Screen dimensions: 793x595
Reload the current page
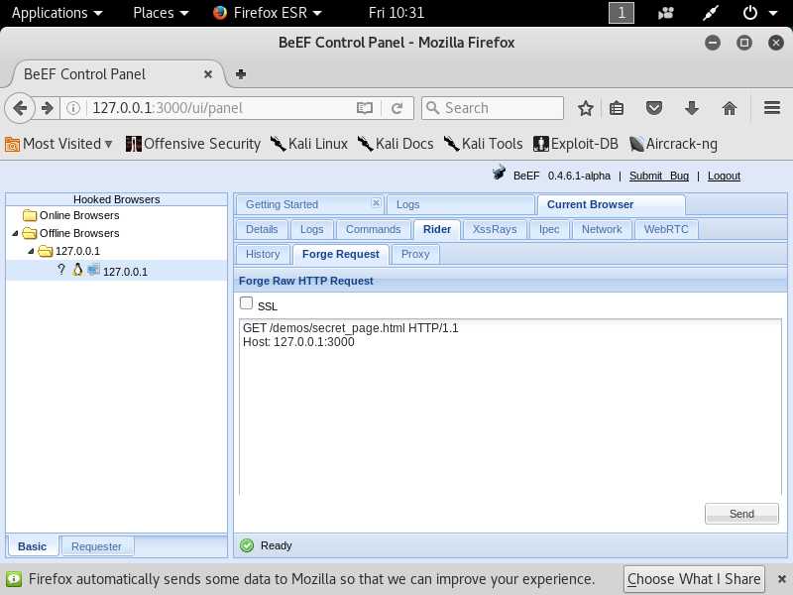(397, 108)
